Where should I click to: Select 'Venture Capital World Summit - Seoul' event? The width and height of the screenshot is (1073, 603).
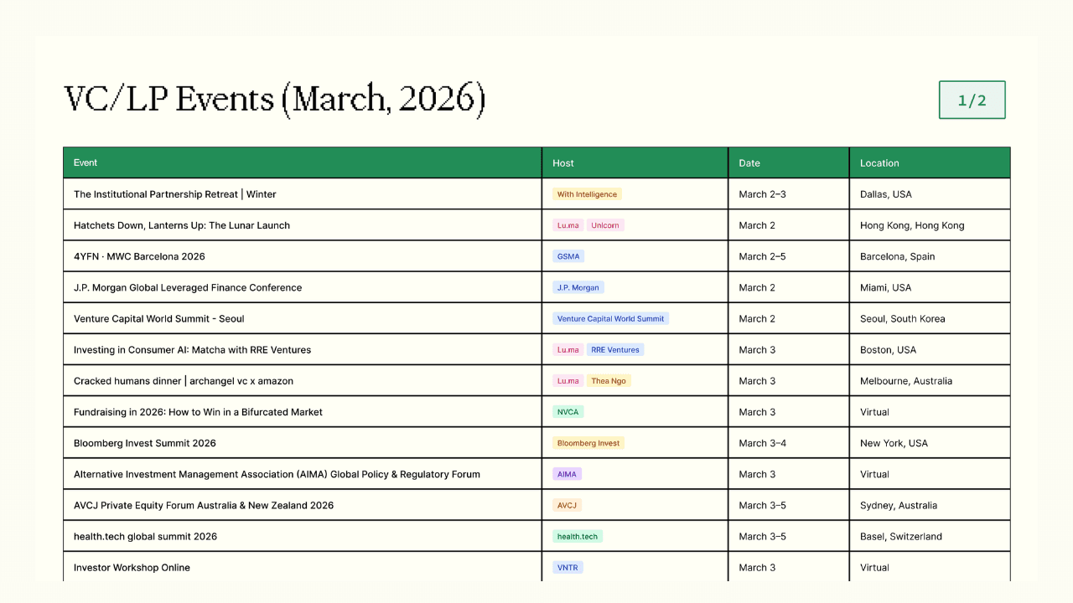(x=159, y=318)
